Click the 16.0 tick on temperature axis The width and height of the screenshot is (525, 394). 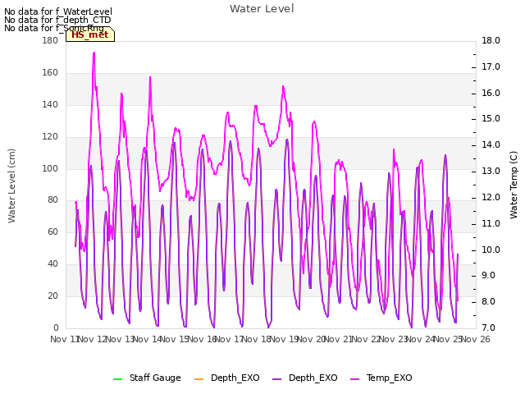pyautogui.click(x=491, y=93)
